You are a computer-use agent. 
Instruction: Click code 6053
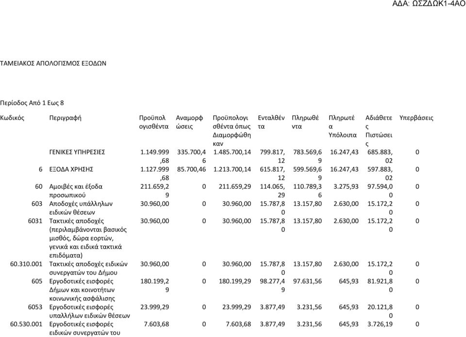tap(35, 307)
